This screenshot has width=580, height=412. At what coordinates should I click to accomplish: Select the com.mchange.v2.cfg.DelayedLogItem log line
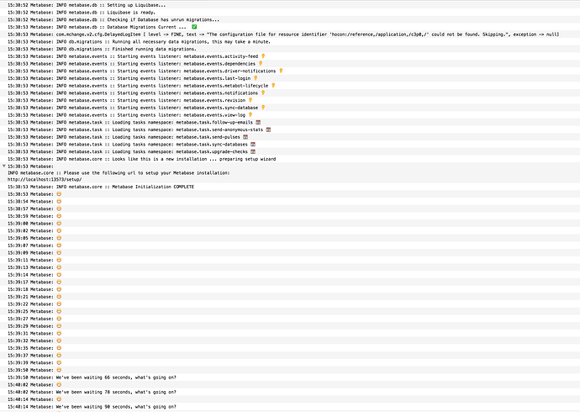tap(290, 34)
